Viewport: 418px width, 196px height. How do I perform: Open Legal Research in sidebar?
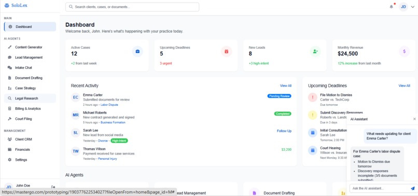[x=30, y=99]
